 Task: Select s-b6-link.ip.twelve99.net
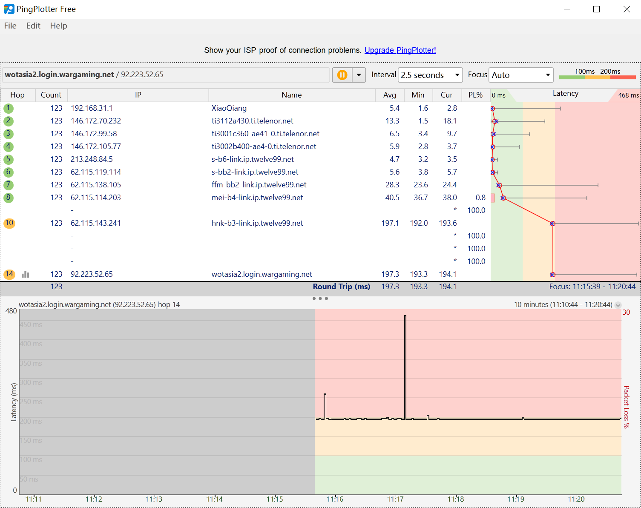(x=253, y=159)
